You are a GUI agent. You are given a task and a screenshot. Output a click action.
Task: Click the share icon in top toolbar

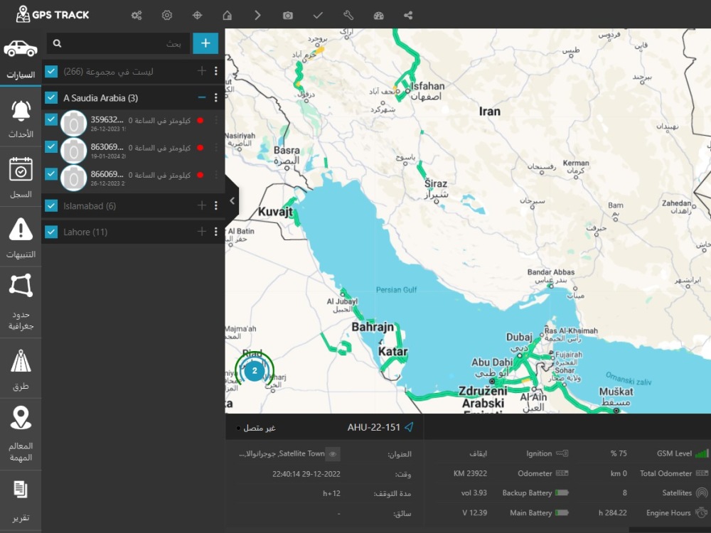(408, 16)
